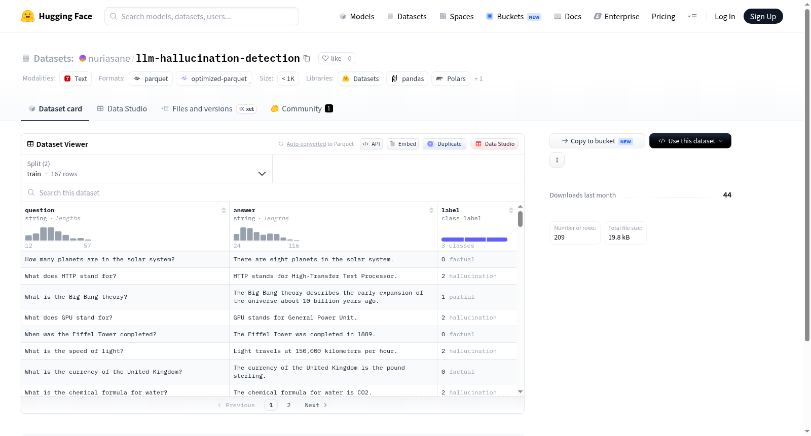This screenshot has height=436, width=811.
Task: Click the Hugging Face logo icon
Action: coord(28,16)
